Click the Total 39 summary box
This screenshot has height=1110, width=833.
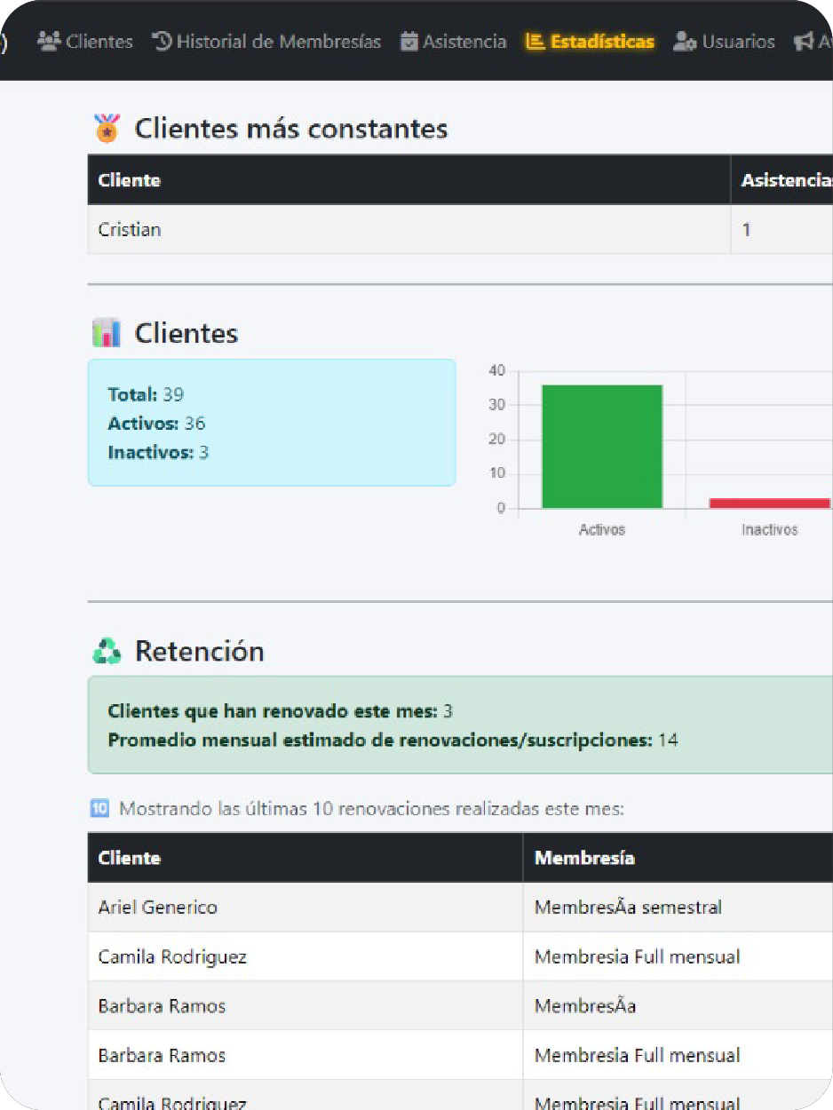[x=272, y=423]
